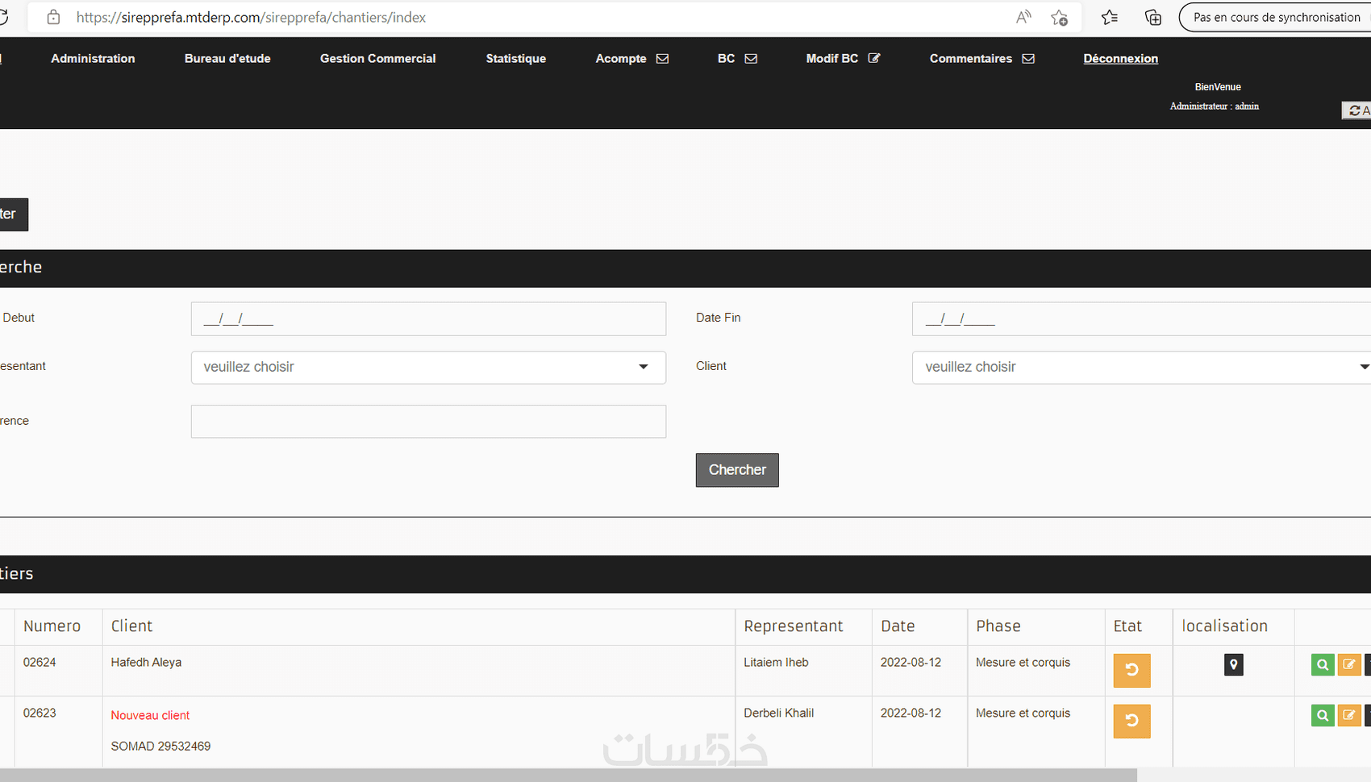The height and width of the screenshot is (782, 1371).
Task: Add page to favorites star icon
Action: (1060, 17)
